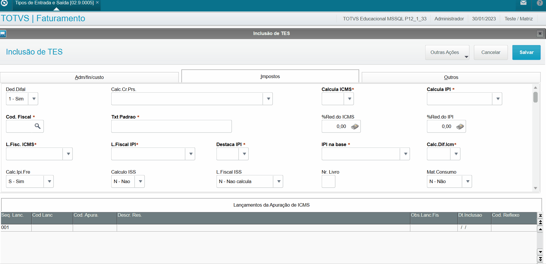
Task: Expand Ded.Difal dropdown
Action: 34,99
